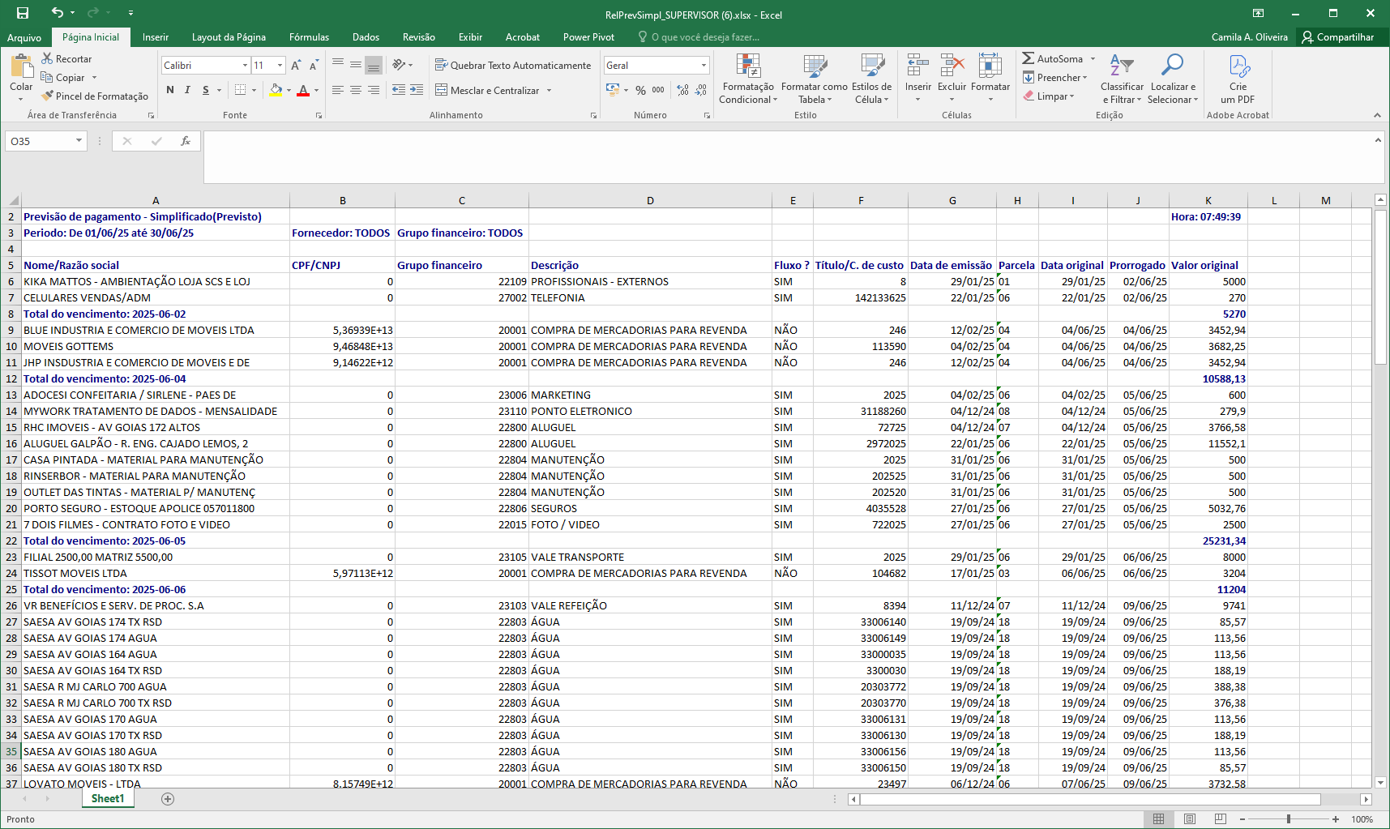Click the percent style icon
The image size is (1390, 829).
pyautogui.click(x=641, y=90)
